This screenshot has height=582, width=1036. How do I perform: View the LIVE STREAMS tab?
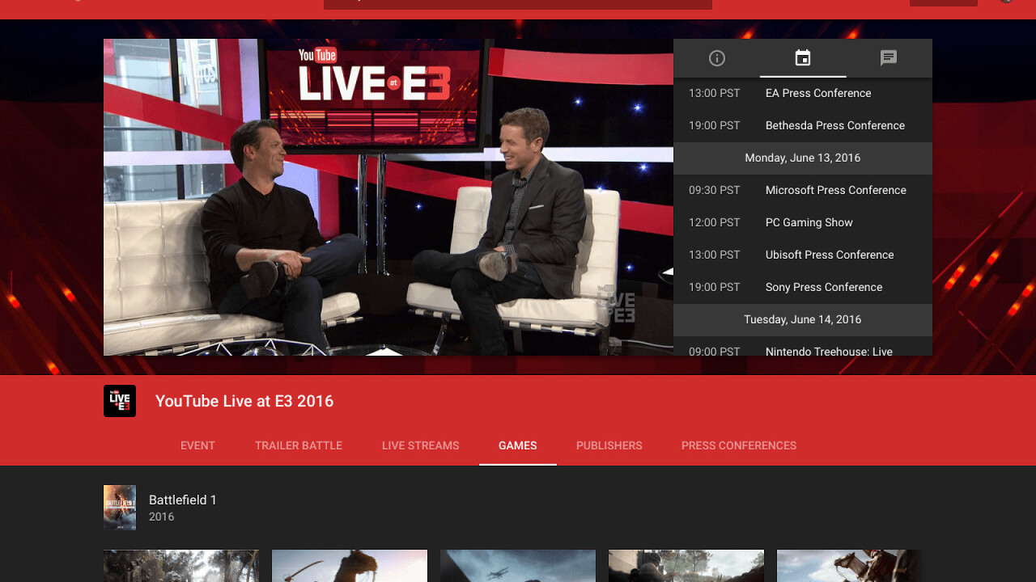point(420,445)
